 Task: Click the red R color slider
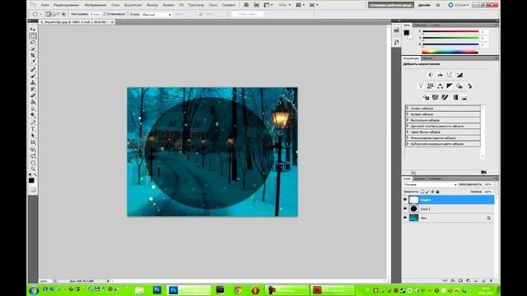450,31
